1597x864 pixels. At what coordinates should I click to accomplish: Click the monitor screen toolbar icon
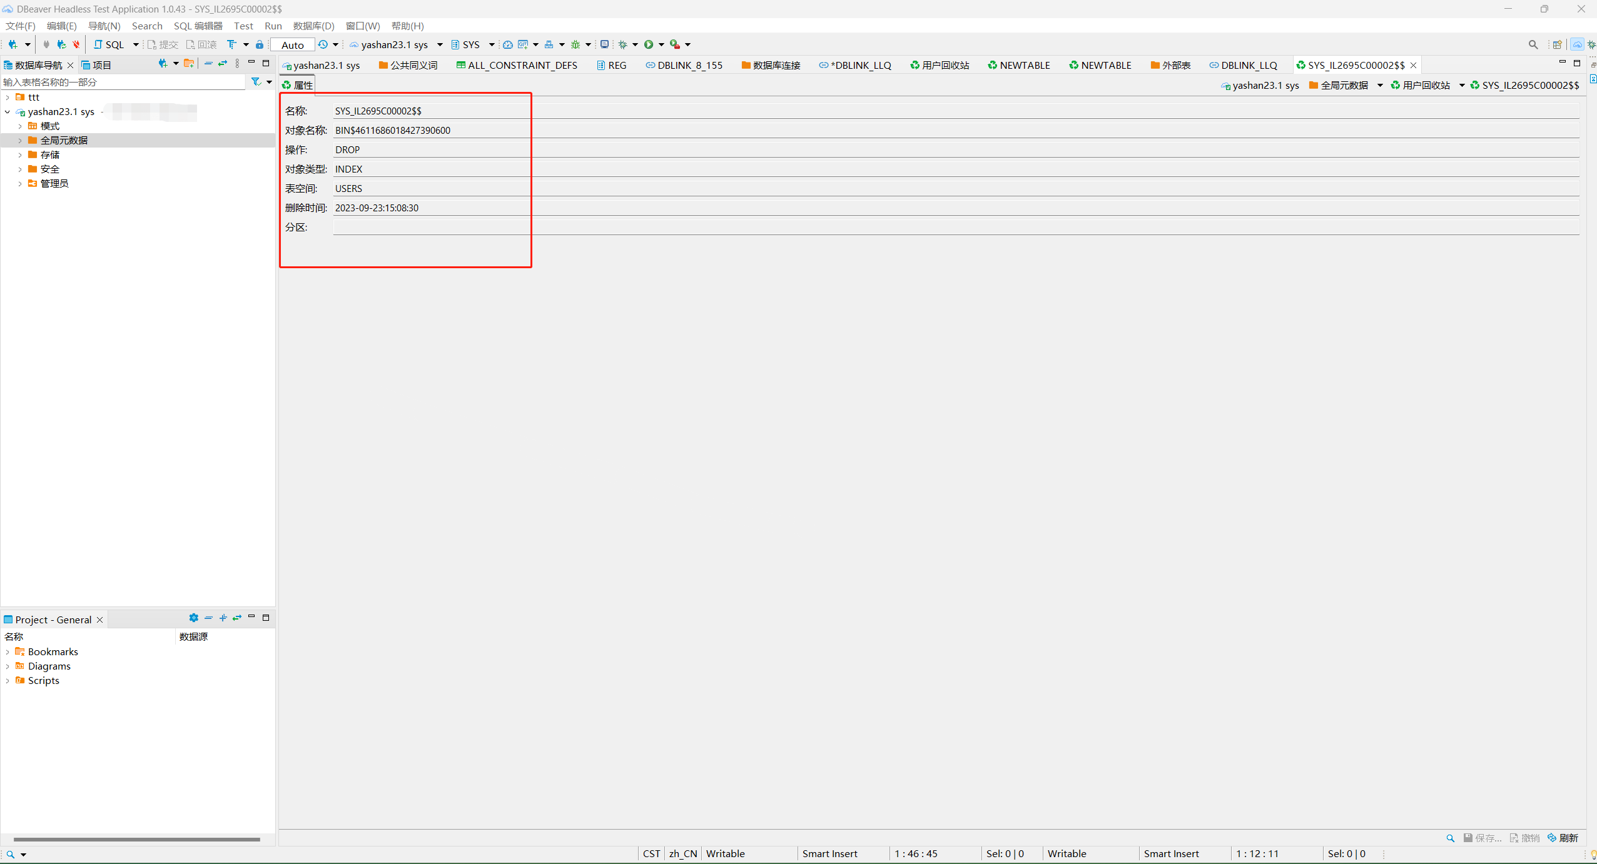(604, 44)
